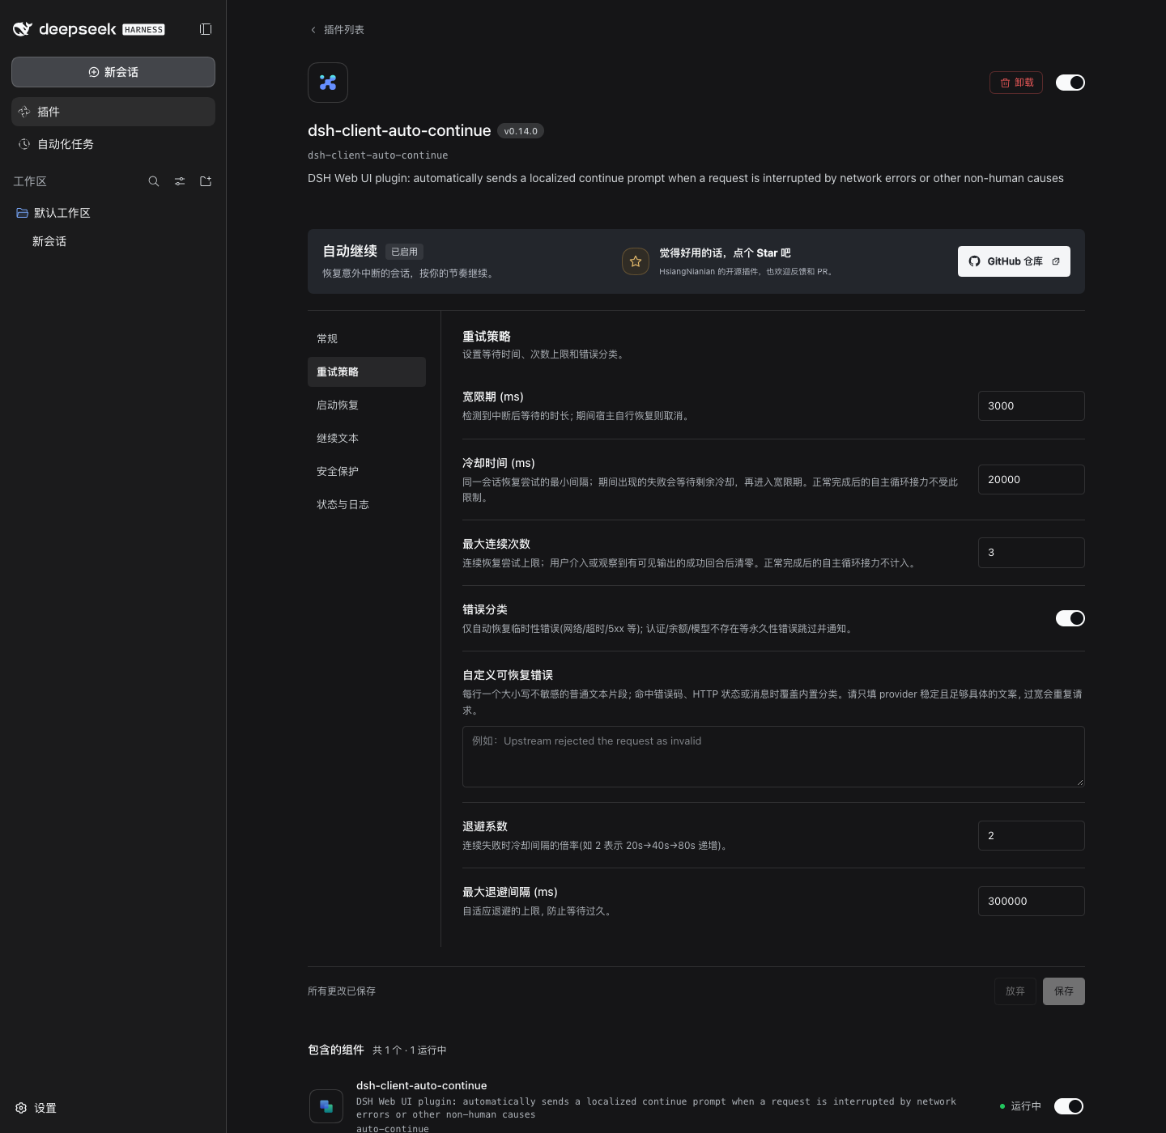Image resolution: width=1166 pixels, height=1133 pixels.
Task: Open the 插件 plugins page
Action: tap(113, 112)
